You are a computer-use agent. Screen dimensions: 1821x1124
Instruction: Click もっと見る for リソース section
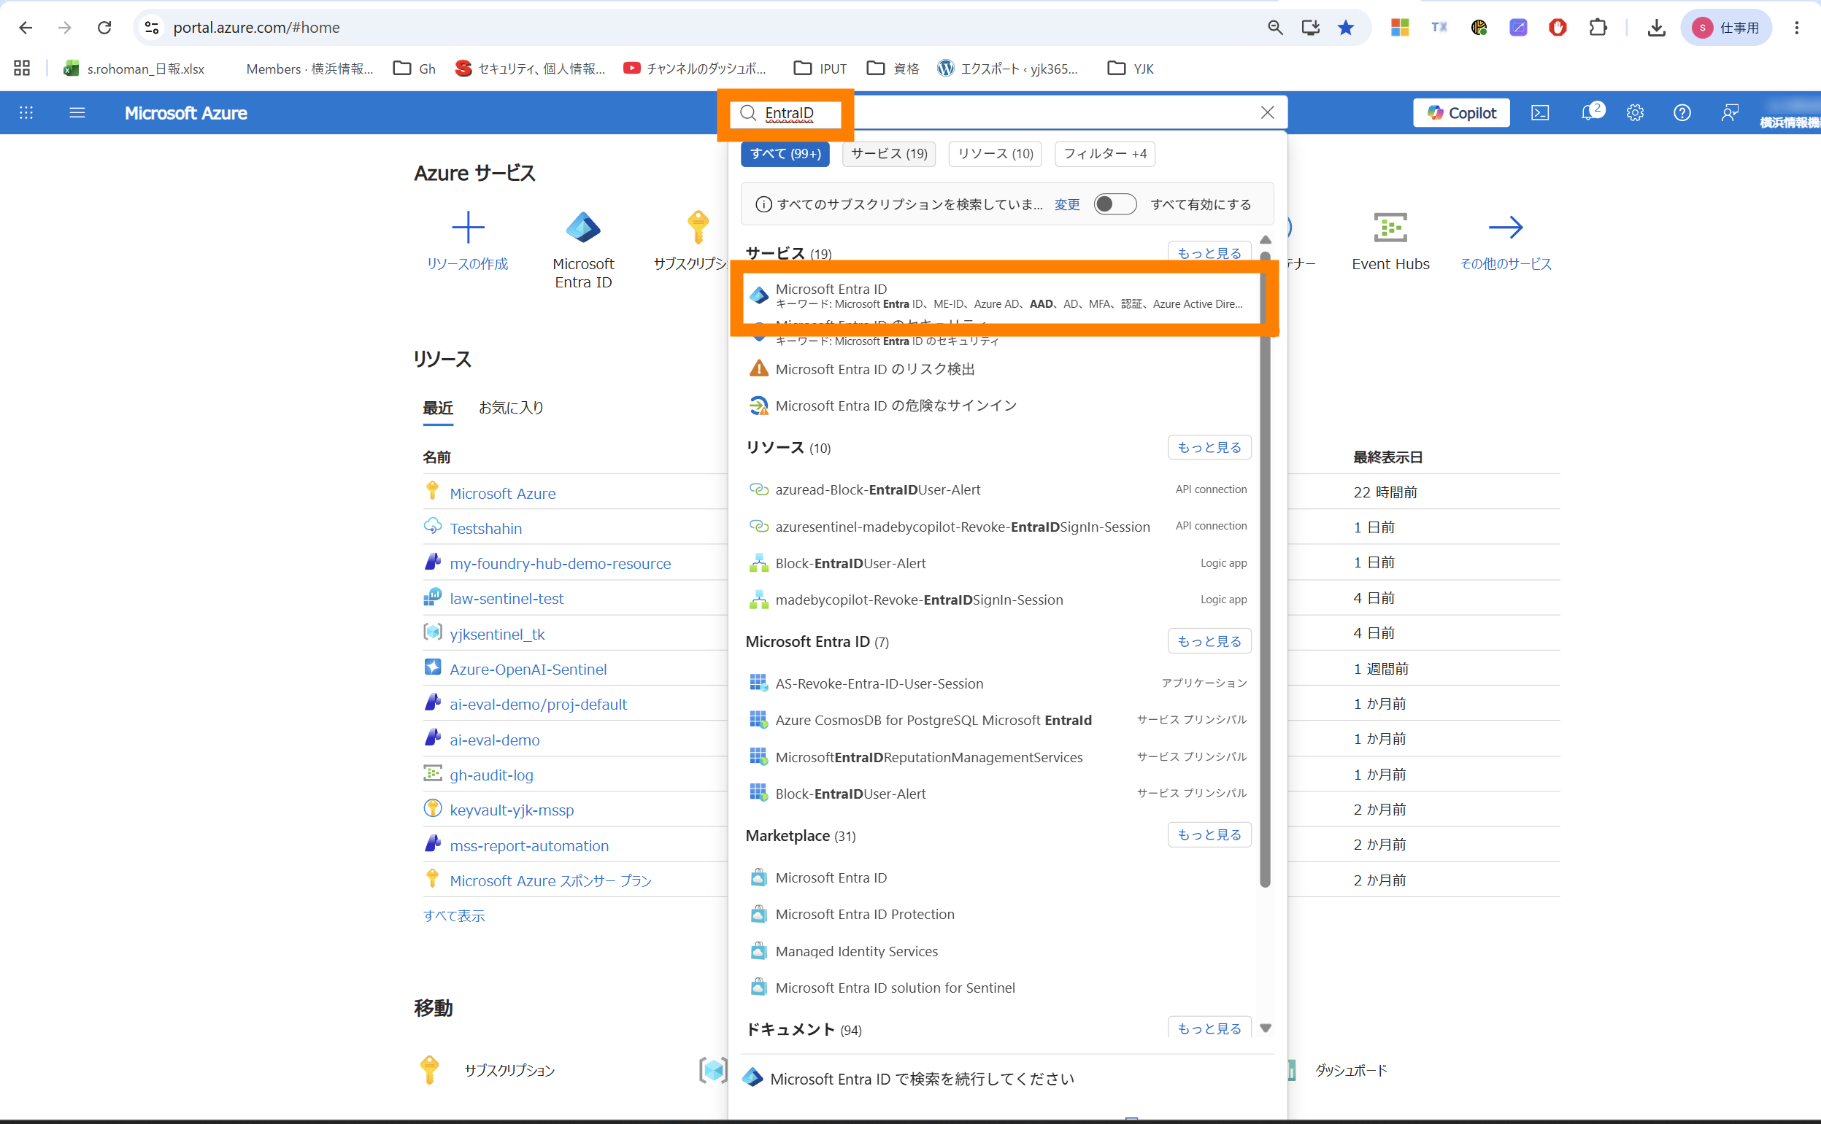(x=1209, y=448)
